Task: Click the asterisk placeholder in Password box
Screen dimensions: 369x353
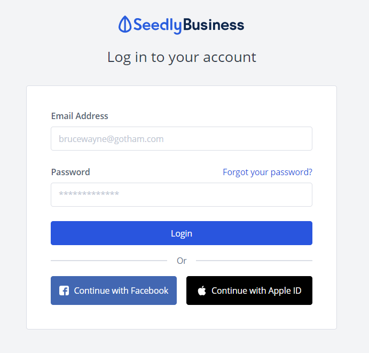Action: pos(89,195)
